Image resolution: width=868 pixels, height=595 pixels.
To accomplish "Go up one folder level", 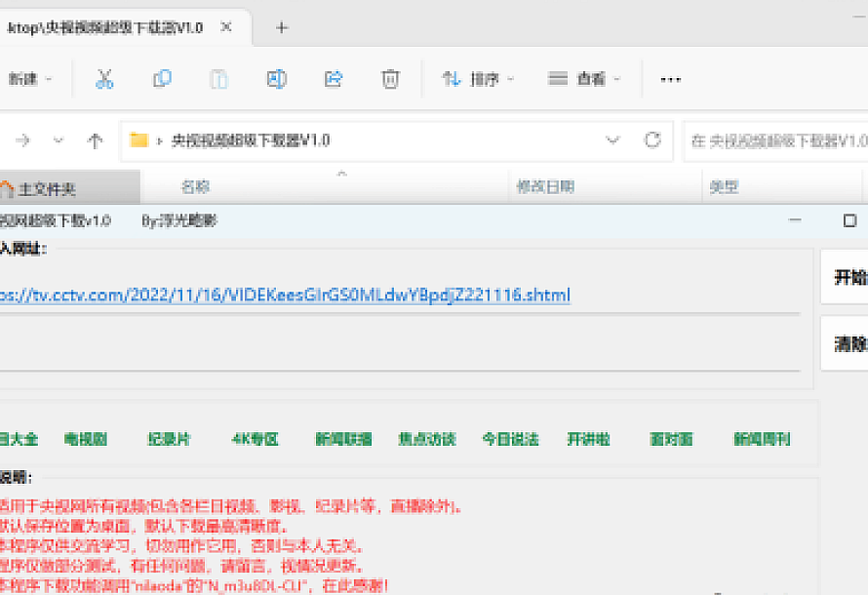I will (x=95, y=140).
